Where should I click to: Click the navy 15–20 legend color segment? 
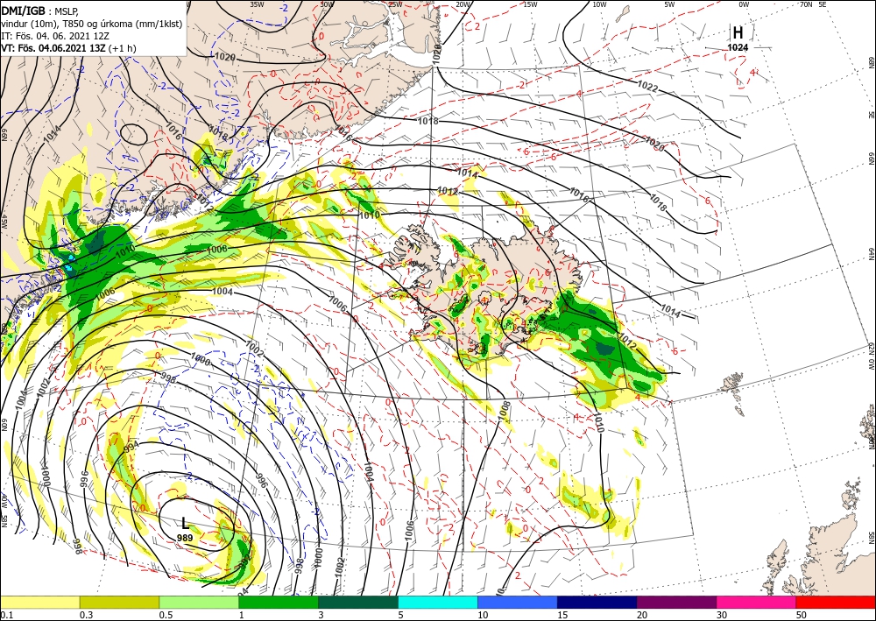(x=597, y=603)
